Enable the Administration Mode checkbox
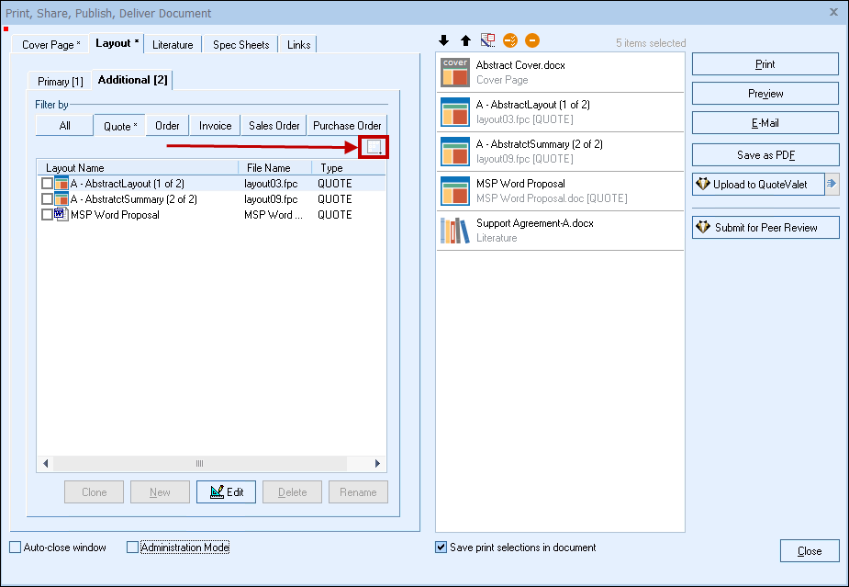This screenshot has height=587, width=849. pyautogui.click(x=132, y=547)
